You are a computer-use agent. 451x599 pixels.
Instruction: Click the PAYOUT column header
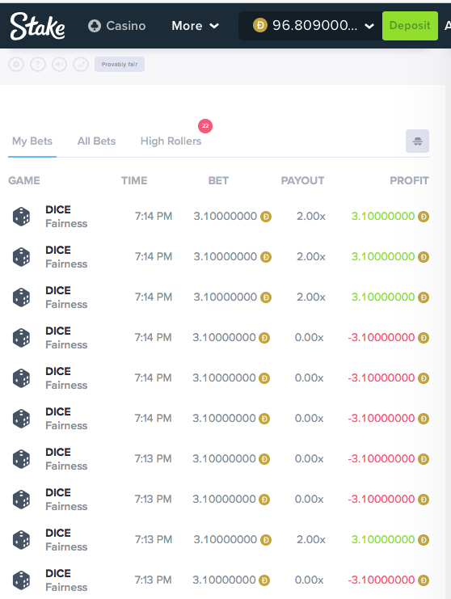(x=302, y=180)
